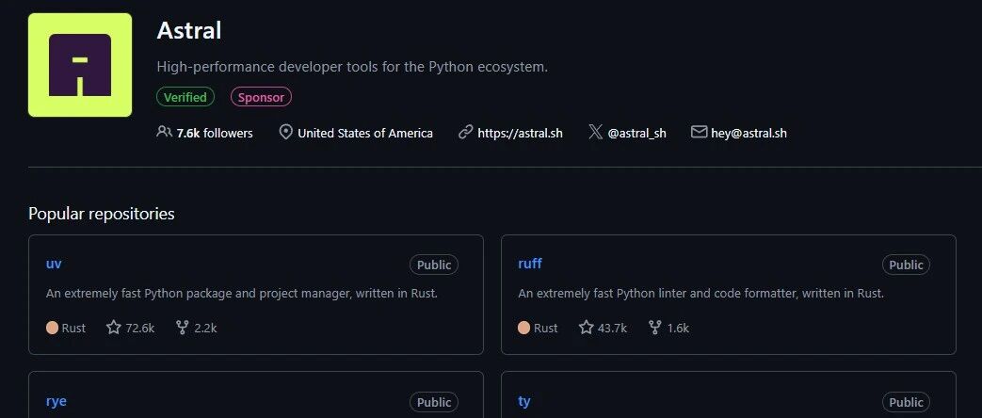Image resolution: width=982 pixels, height=418 pixels.
Task: Click the Popular repositories heading
Action: point(102,214)
